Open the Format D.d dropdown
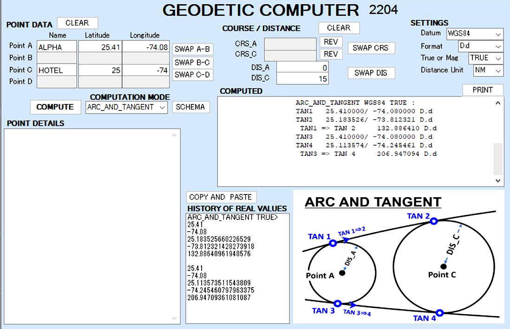Viewport: 510px width, 329px height. point(481,46)
